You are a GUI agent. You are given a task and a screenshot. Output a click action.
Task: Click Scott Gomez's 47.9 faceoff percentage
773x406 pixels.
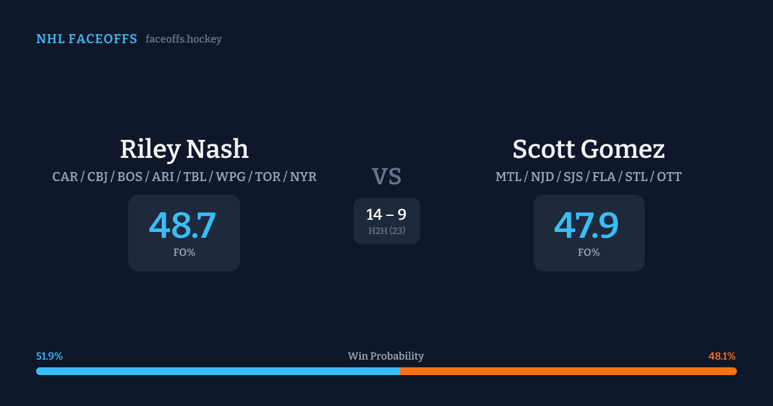[x=587, y=226]
